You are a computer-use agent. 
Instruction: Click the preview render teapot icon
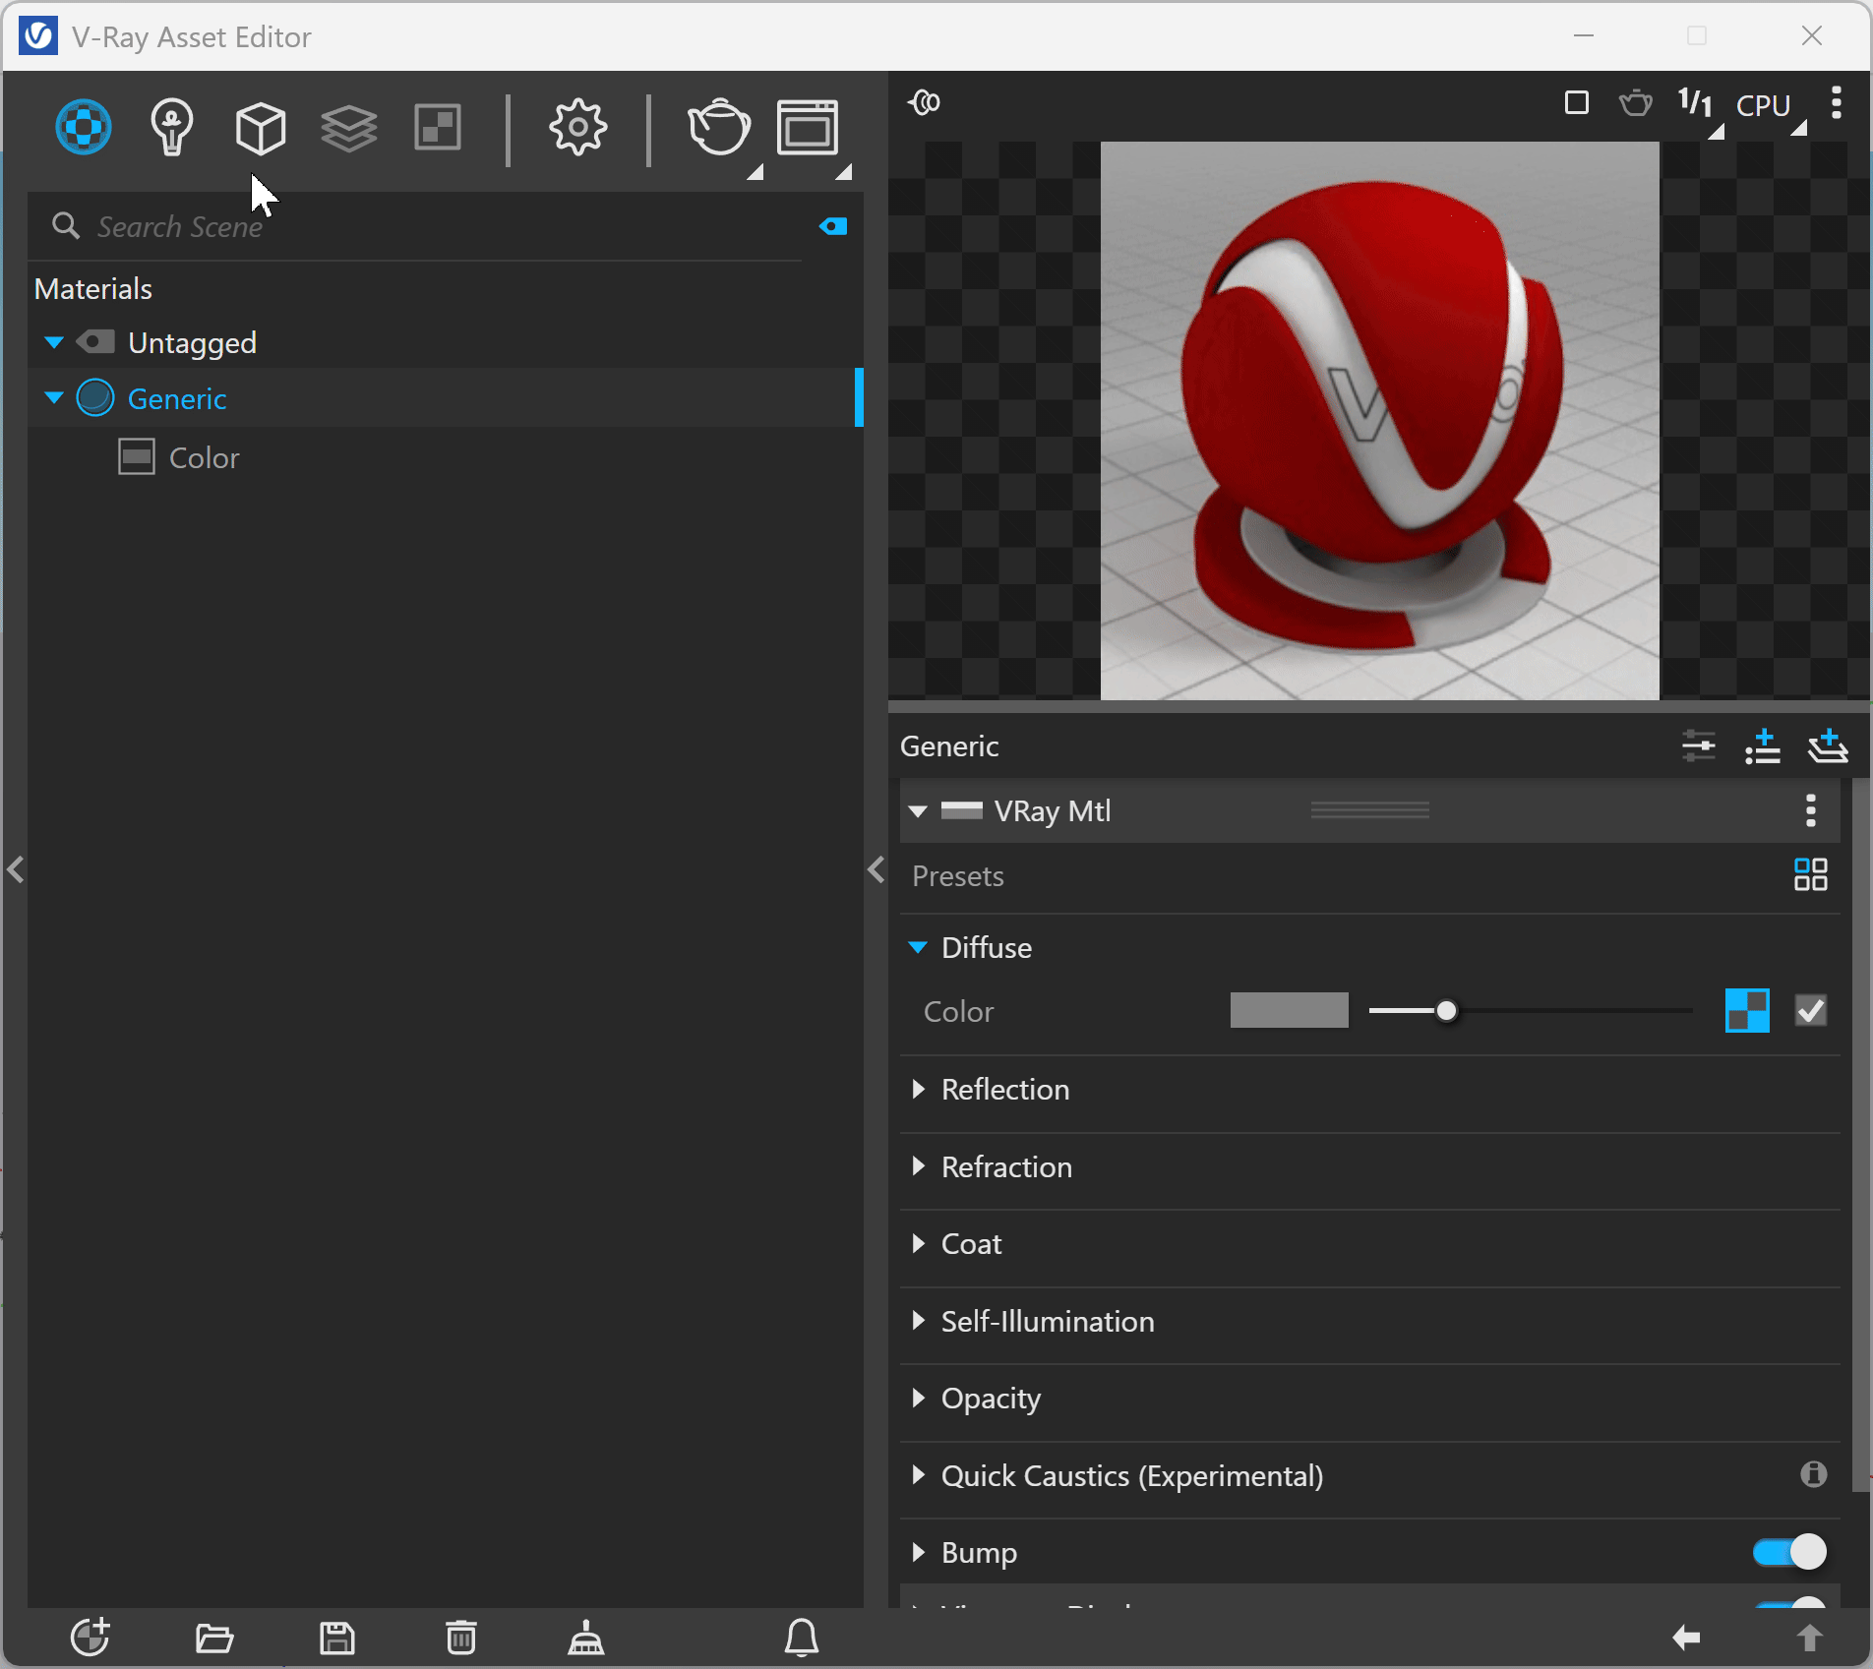click(1636, 102)
